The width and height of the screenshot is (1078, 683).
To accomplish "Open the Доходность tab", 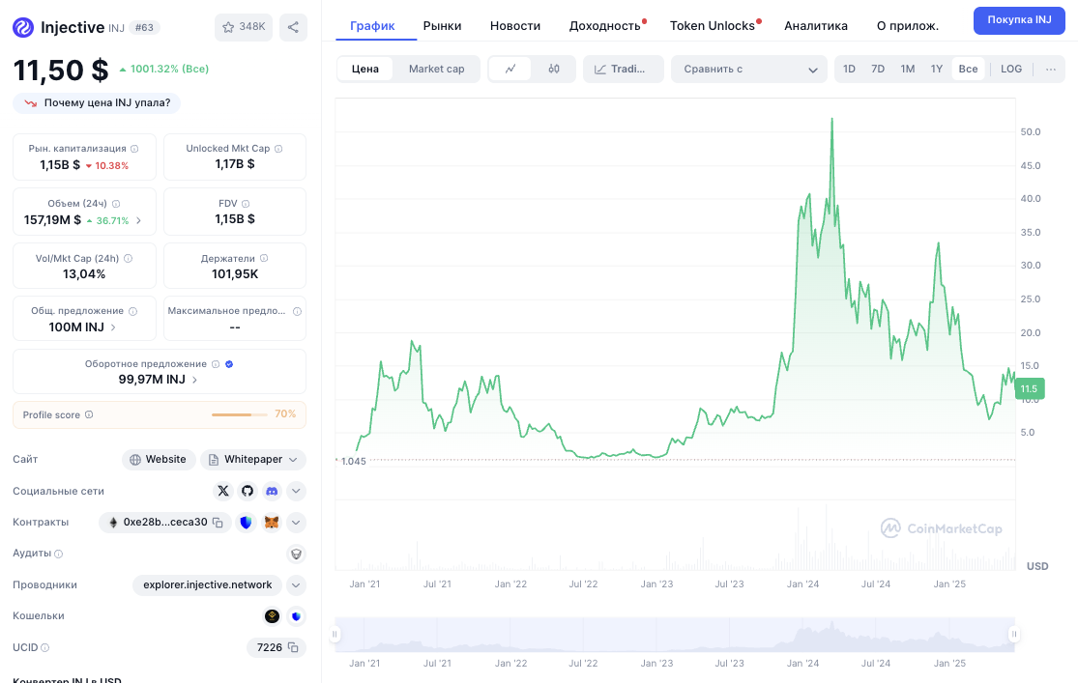I will (x=605, y=25).
